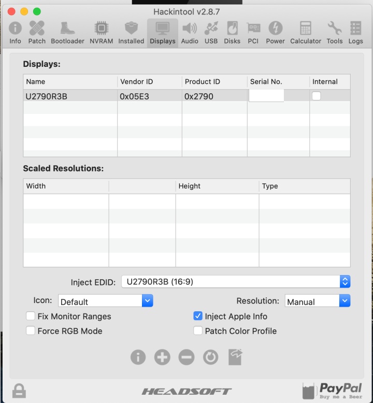Open the Inject EDID dropdown

point(236,282)
